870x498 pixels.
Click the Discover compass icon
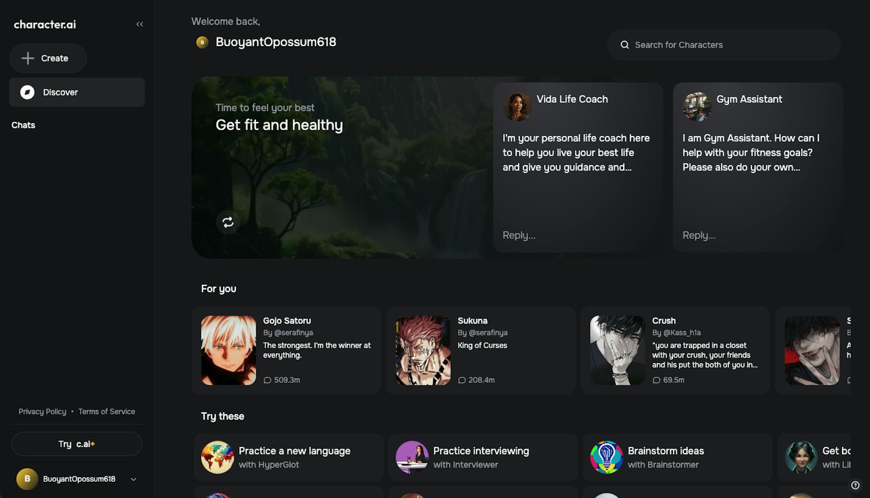point(27,92)
